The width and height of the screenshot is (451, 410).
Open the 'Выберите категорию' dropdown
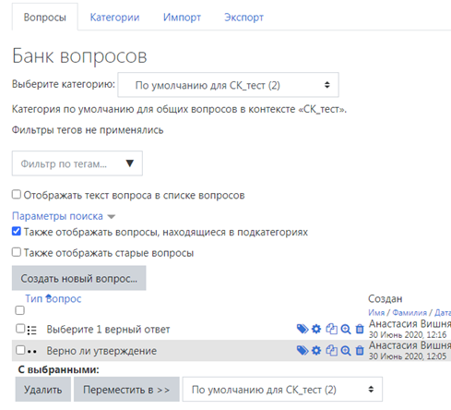[228, 85]
